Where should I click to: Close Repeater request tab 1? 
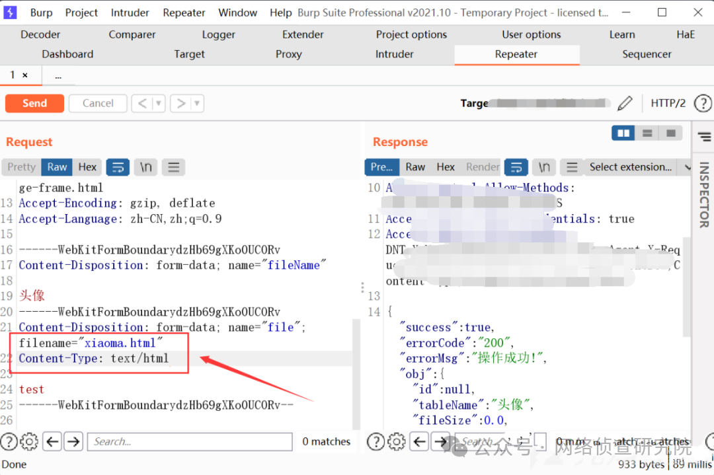[25, 75]
